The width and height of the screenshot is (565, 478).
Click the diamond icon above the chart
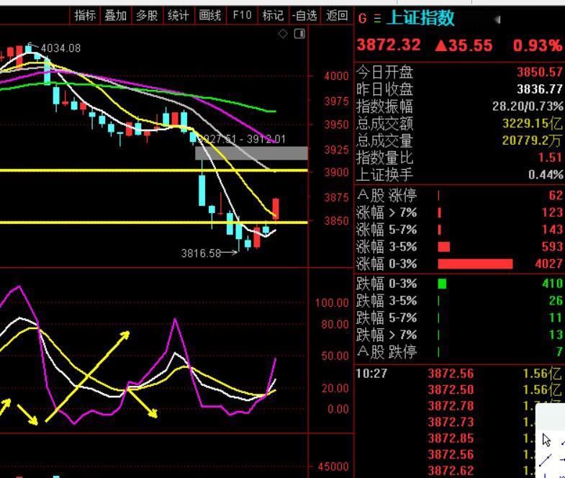click(x=283, y=34)
